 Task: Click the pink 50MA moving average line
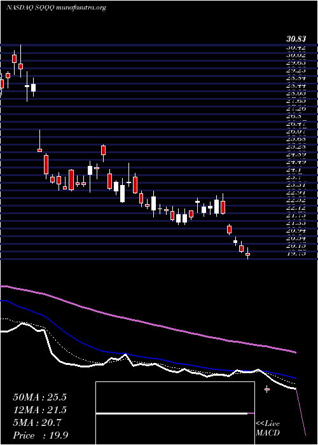[x=148, y=323]
